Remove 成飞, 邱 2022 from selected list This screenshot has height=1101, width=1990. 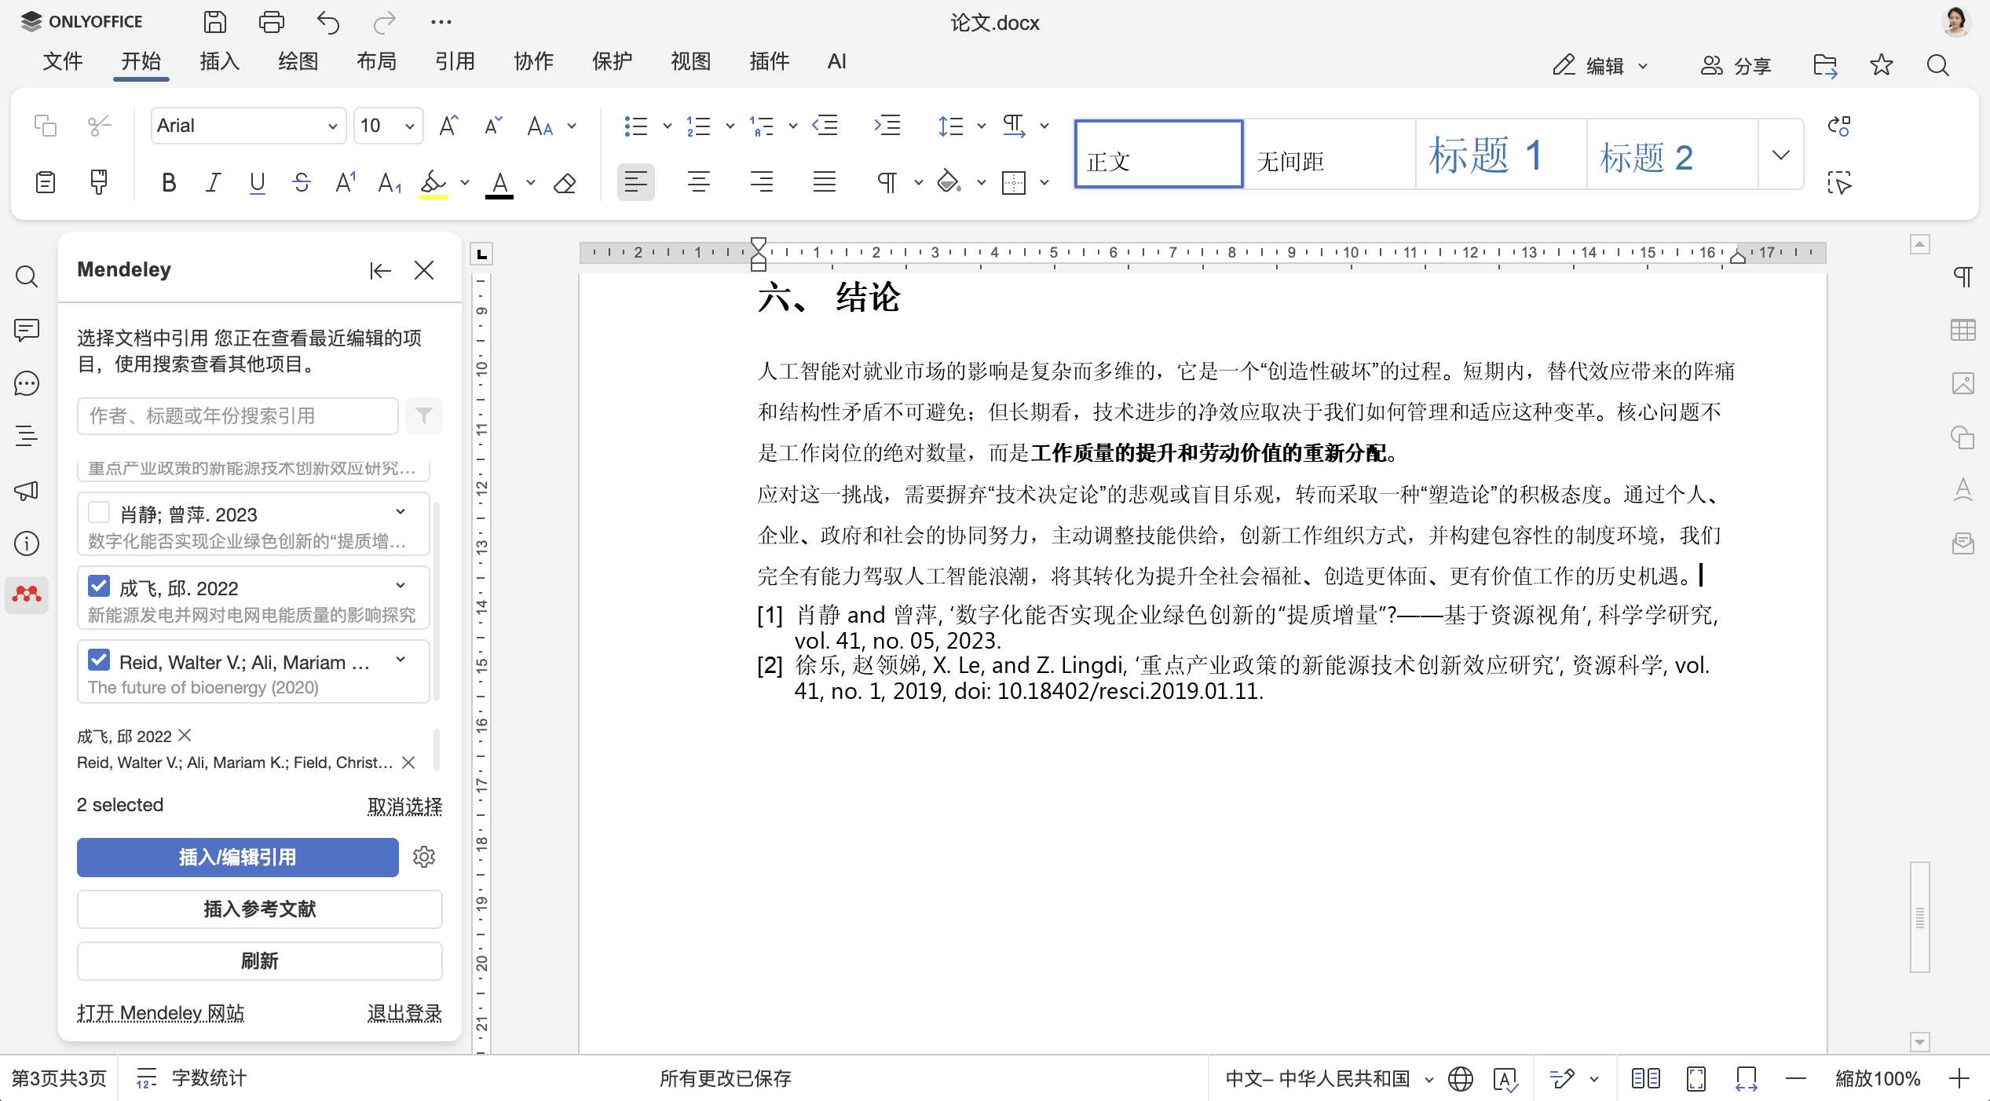(x=185, y=735)
